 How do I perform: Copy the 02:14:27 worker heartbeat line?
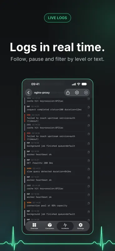89,178
